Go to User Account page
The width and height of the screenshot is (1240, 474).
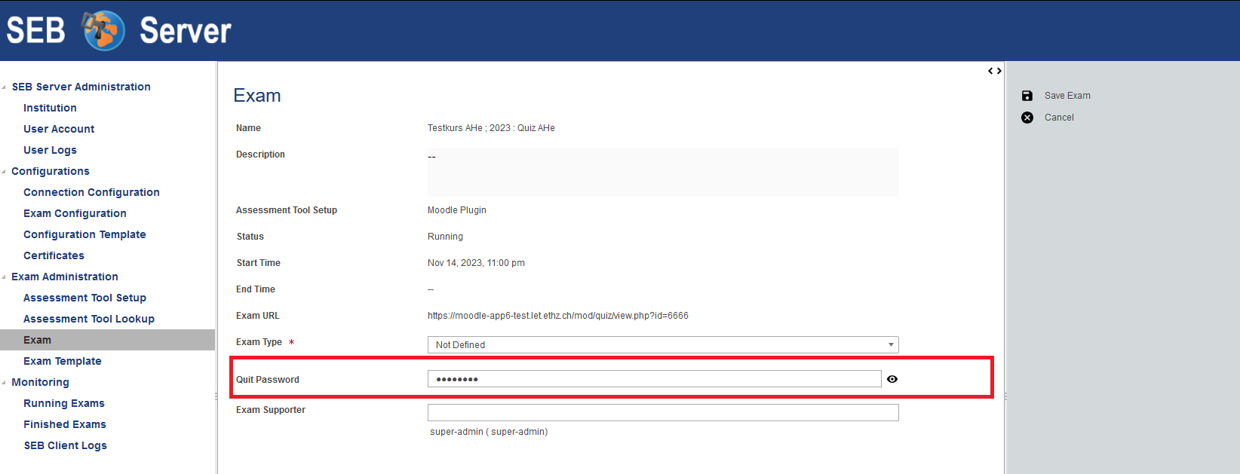coord(59,129)
